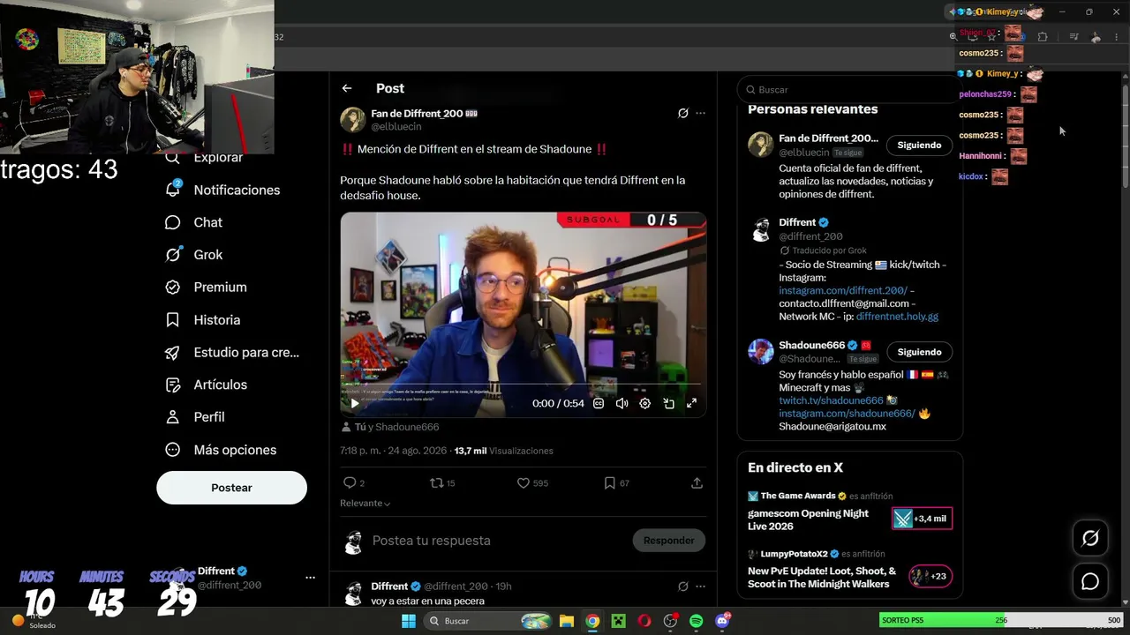Toggle Siguiendo for Fan de Diffrent_200
Screen dimensions: 1130x635
919,145
